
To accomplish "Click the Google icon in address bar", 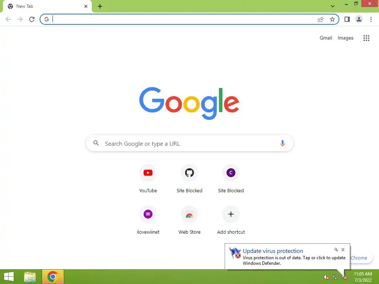I will pos(46,19).
